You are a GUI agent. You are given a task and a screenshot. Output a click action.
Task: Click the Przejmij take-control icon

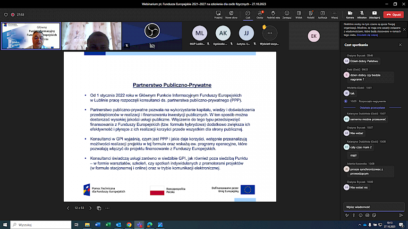(218, 15)
